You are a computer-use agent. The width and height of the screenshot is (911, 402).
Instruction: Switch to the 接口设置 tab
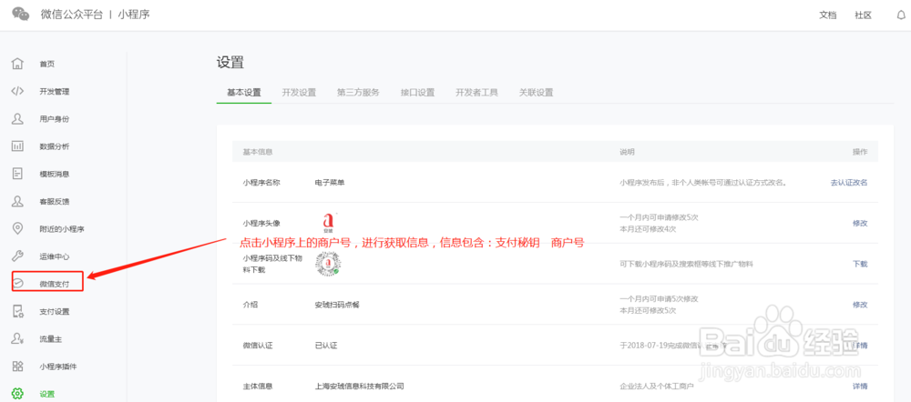[x=418, y=92]
